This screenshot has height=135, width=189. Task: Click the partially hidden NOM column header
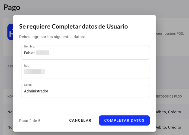10,97
